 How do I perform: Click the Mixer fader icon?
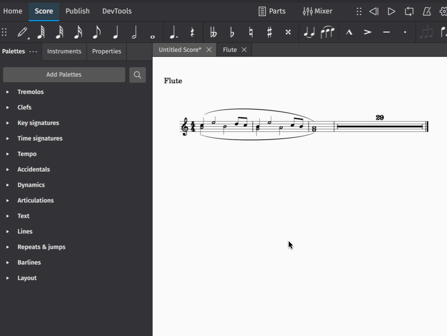pyautogui.click(x=307, y=11)
